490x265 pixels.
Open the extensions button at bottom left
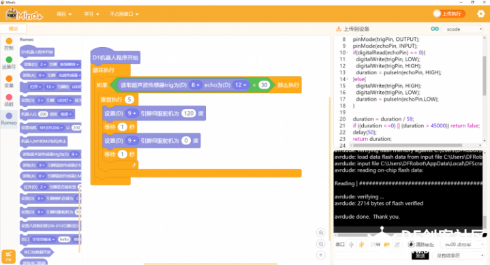tap(8, 257)
